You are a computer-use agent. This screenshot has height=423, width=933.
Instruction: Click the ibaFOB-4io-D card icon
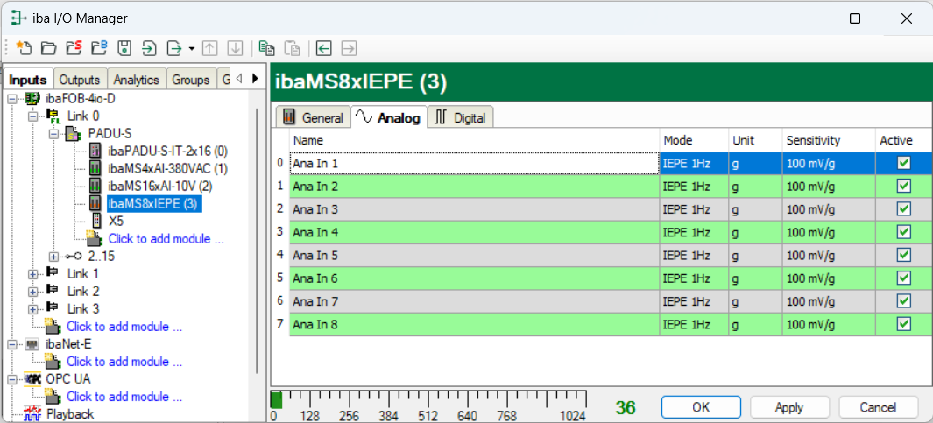pos(32,98)
